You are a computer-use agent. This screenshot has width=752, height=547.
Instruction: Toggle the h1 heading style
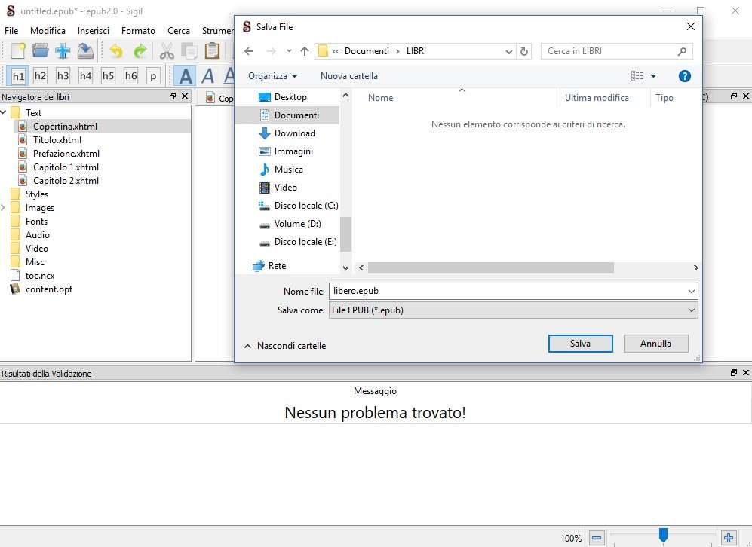pos(18,76)
